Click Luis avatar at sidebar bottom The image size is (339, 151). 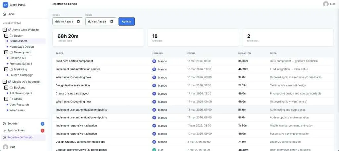(5, 147)
